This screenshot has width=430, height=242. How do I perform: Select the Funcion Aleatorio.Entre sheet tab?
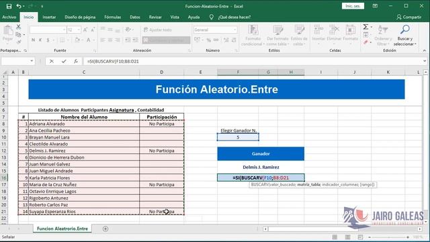[62, 229]
